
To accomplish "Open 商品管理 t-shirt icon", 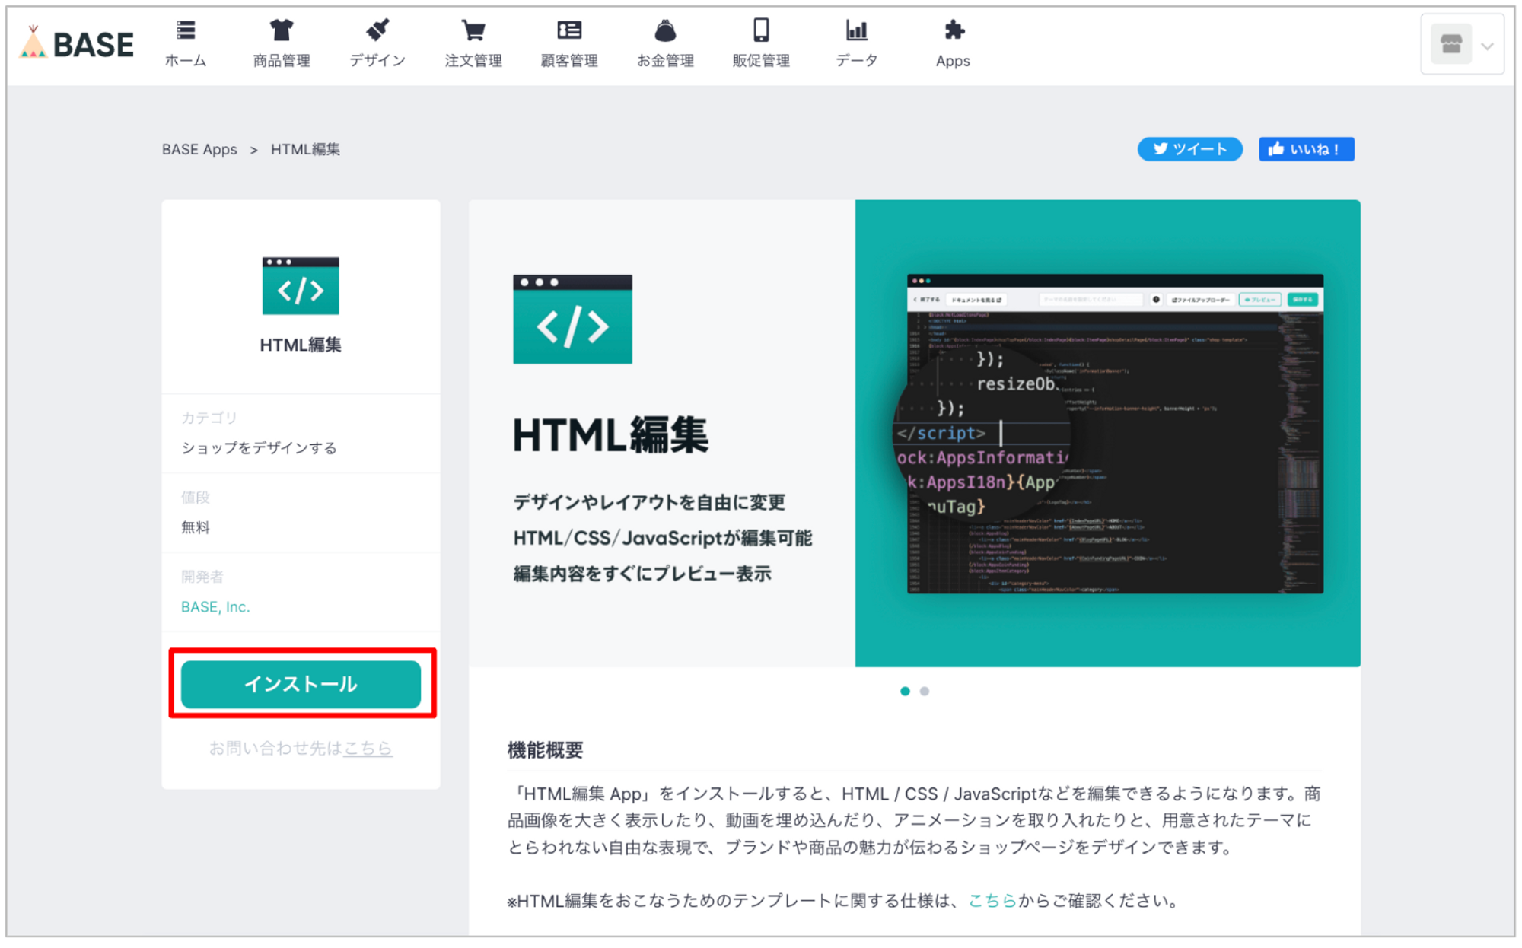I will 282,30.
